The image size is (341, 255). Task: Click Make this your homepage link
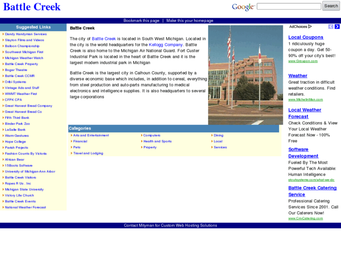point(189,21)
